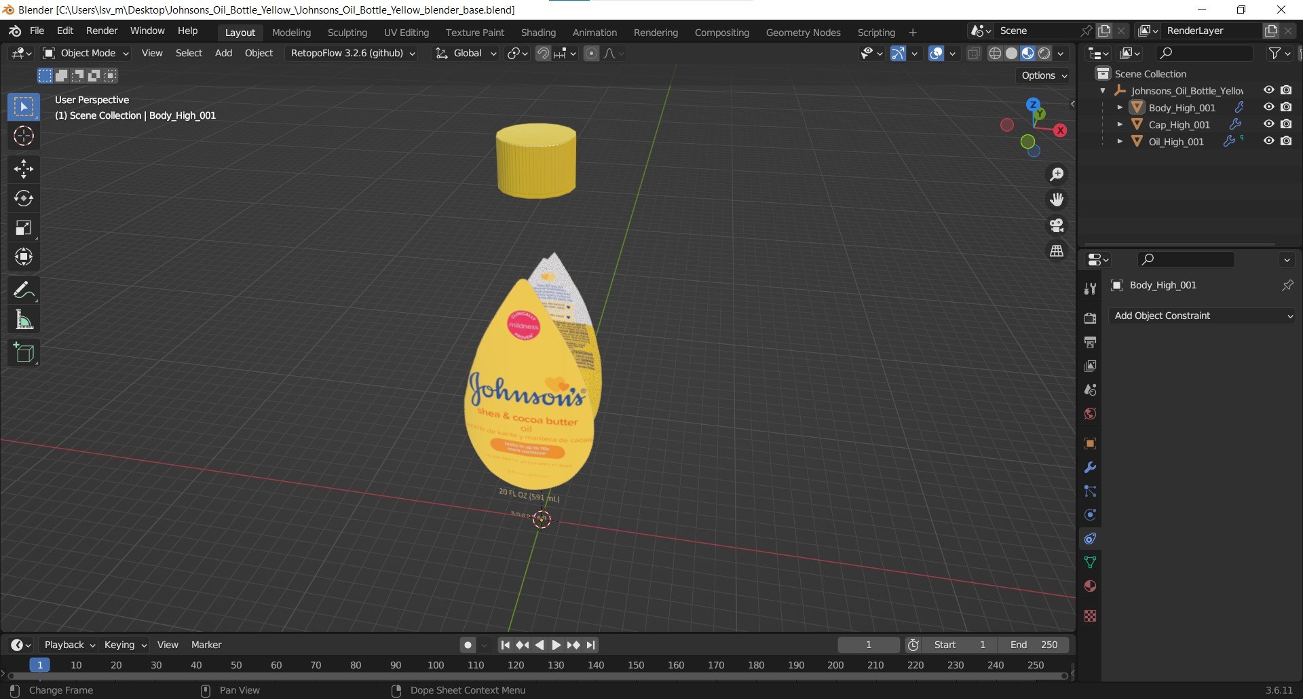Select the Annotate tool
Image resolution: width=1303 pixels, height=699 pixels.
[x=24, y=290]
